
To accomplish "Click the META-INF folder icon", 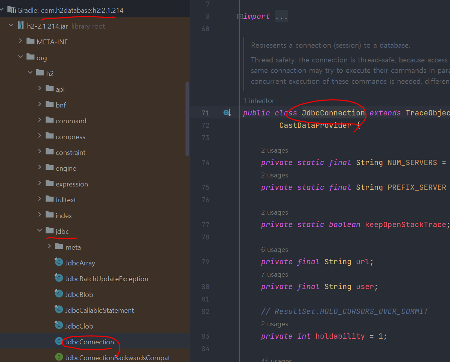I will (x=30, y=41).
